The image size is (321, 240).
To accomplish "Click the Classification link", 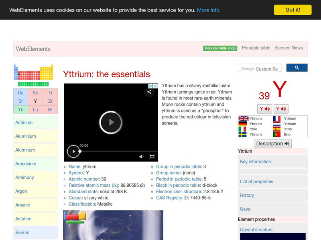I will 82,204.
